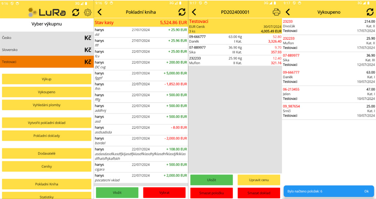This screenshot has height=199, width=376.
Task: Tap refresh icon in Pokladní kniha header
Action: pos(182,12)
